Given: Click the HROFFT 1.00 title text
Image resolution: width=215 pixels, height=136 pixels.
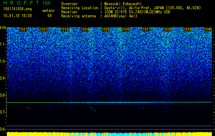Looking at the screenshot, I should tap(27, 3).
